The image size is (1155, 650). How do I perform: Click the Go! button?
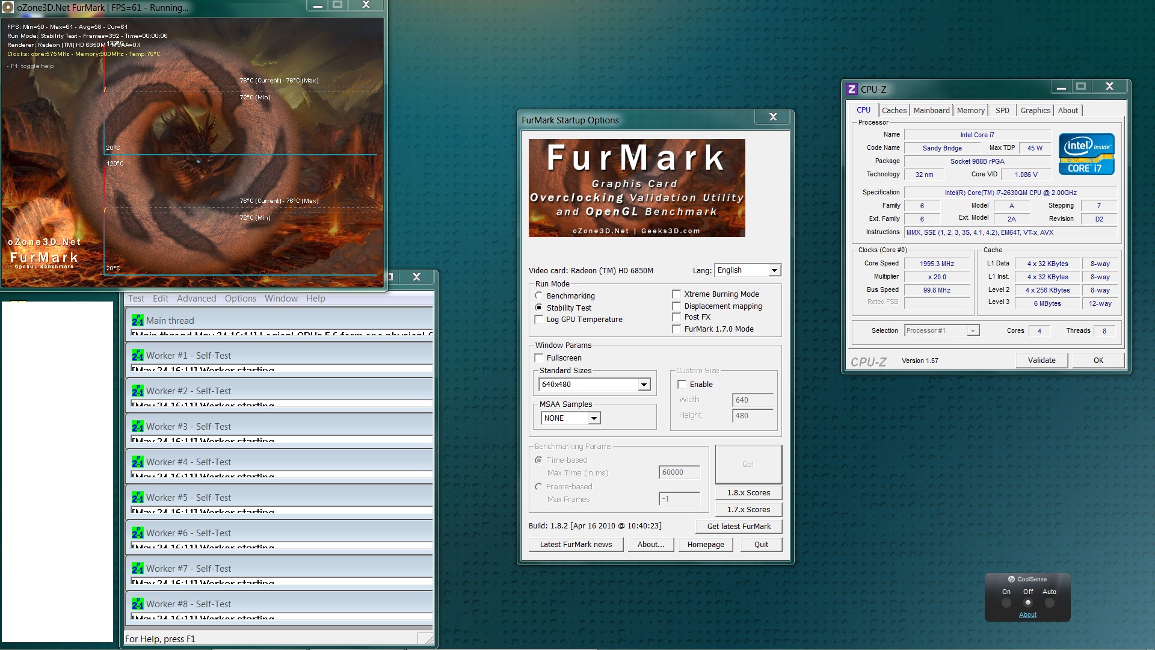click(748, 465)
